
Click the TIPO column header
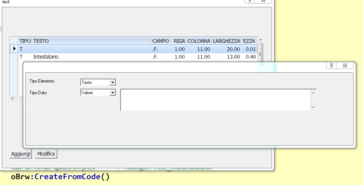(25, 41)
